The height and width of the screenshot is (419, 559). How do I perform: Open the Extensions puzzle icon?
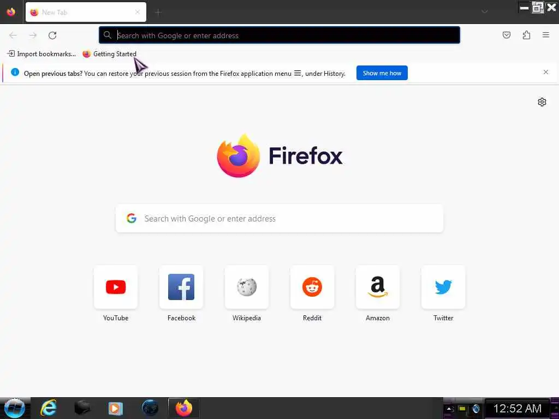pos(526,35)
